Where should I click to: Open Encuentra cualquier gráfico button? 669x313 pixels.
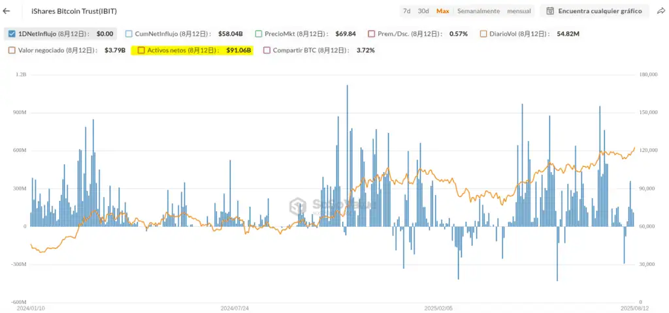click(x=595, y=11)
